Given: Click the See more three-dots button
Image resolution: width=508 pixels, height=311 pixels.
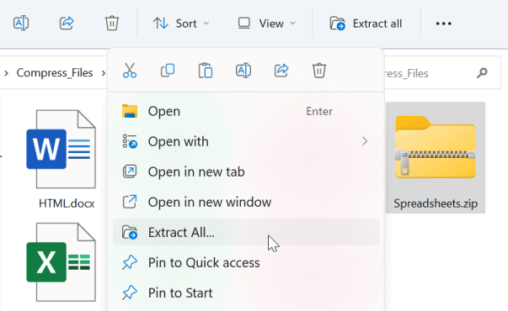Looking at the screenshot, I should pos(443,24).
